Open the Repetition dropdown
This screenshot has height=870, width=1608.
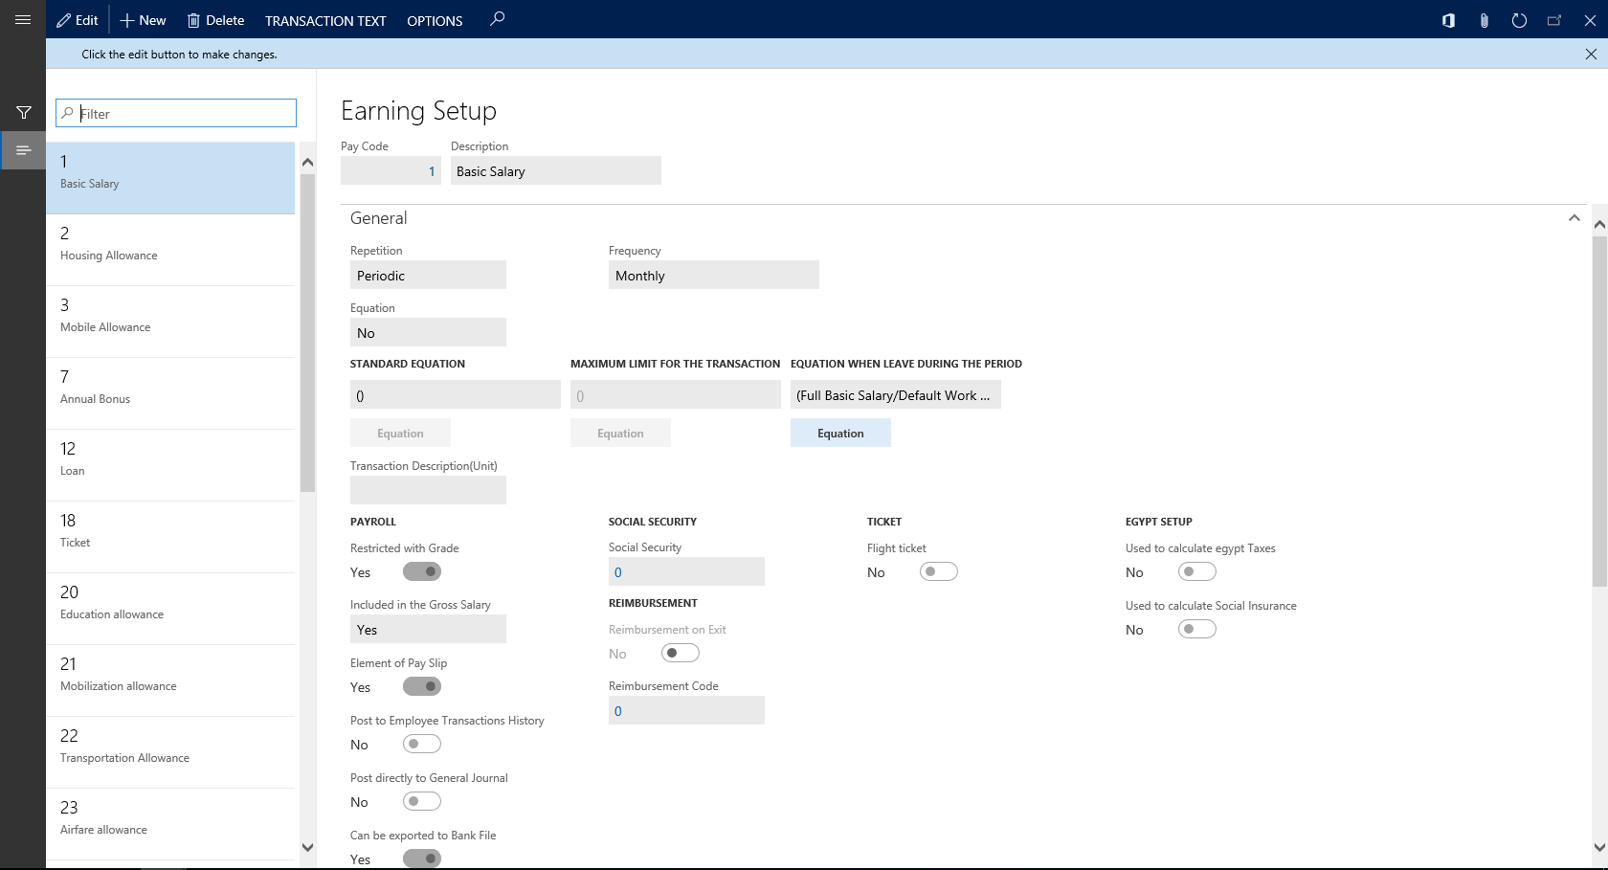(428, 276)
